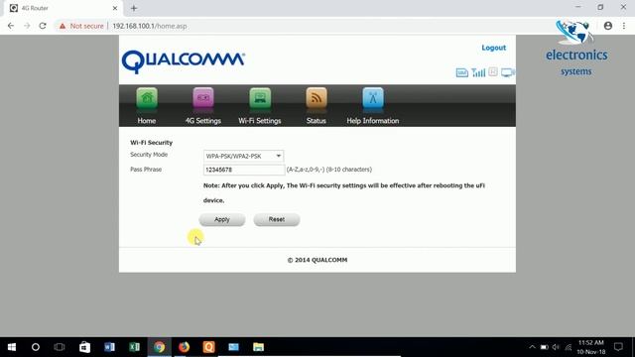The image size is (635, 357).
Task: Click the battery icon in the tray
Action: click(545, 347)
